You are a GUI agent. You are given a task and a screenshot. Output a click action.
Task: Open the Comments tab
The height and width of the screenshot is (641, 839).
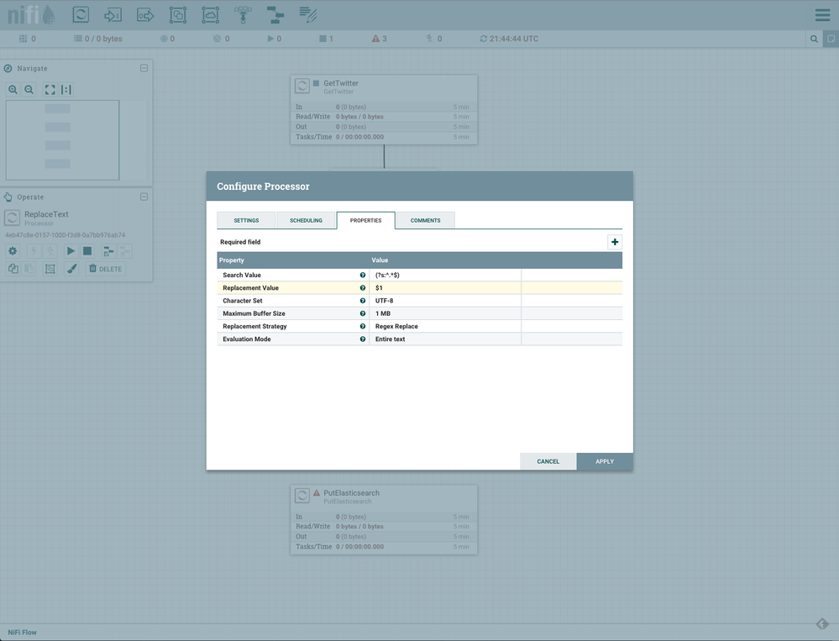click(x=425, y=220)
